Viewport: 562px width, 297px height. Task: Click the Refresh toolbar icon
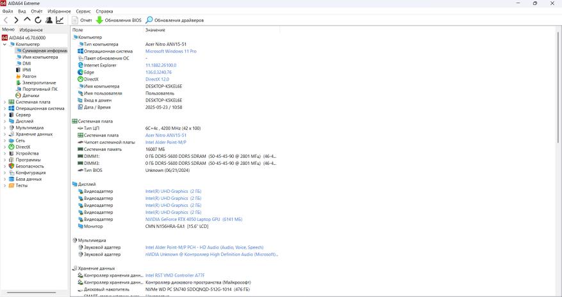click(x=38, y=20)
